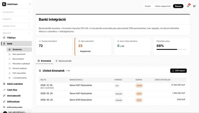Click the Utolsó kivonatok document icon
This screenshot has height=113, width=199.
(40, 71)
